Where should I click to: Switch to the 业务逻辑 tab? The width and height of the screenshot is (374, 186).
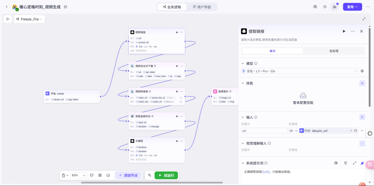(172, 7)
